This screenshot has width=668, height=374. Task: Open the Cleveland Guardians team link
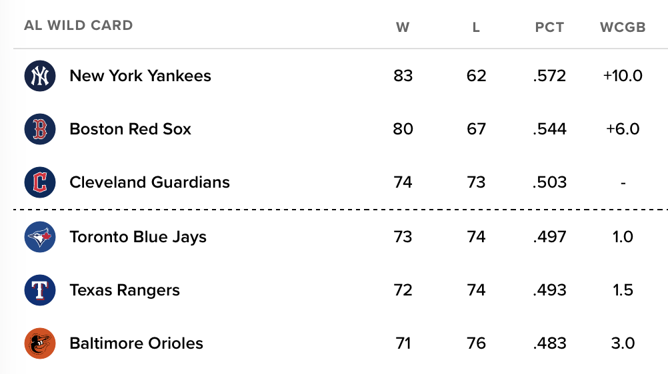(149, 182)
